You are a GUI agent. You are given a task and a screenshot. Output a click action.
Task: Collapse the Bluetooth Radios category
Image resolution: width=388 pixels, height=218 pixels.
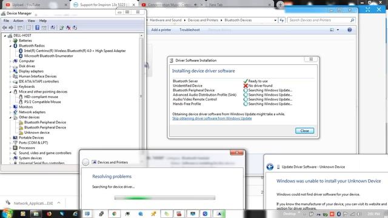(10, 46)
